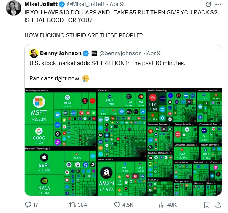Open the reply icon with 17 comments
Image resolution: width=228 pixels, height=213 pixels.
click(x=28, y=205)
